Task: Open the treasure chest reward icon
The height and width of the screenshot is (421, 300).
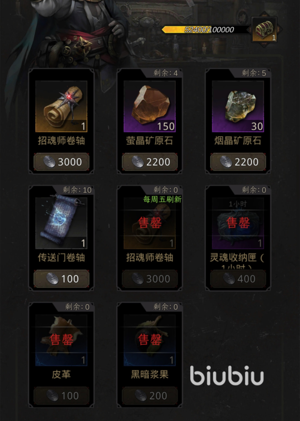Action: 264,30
